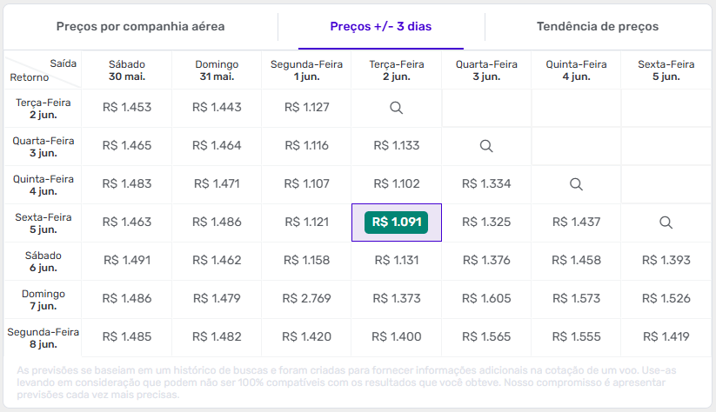
Task: Open the Preços por companhia aérea tab
Action: click(x=141, y=27)
